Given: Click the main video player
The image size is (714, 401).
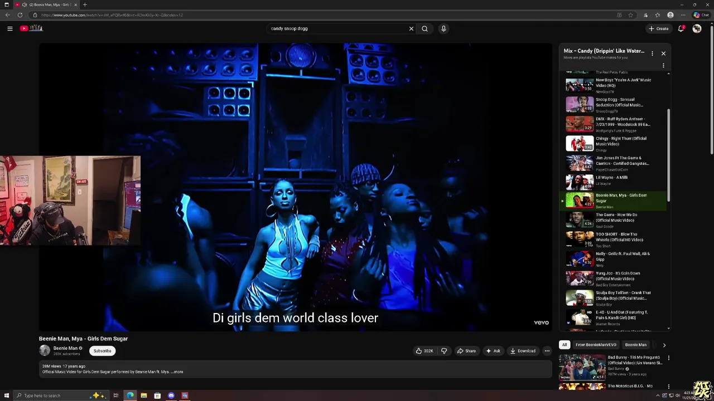Looking at the screenshot, I should click(x=296, y=187).
